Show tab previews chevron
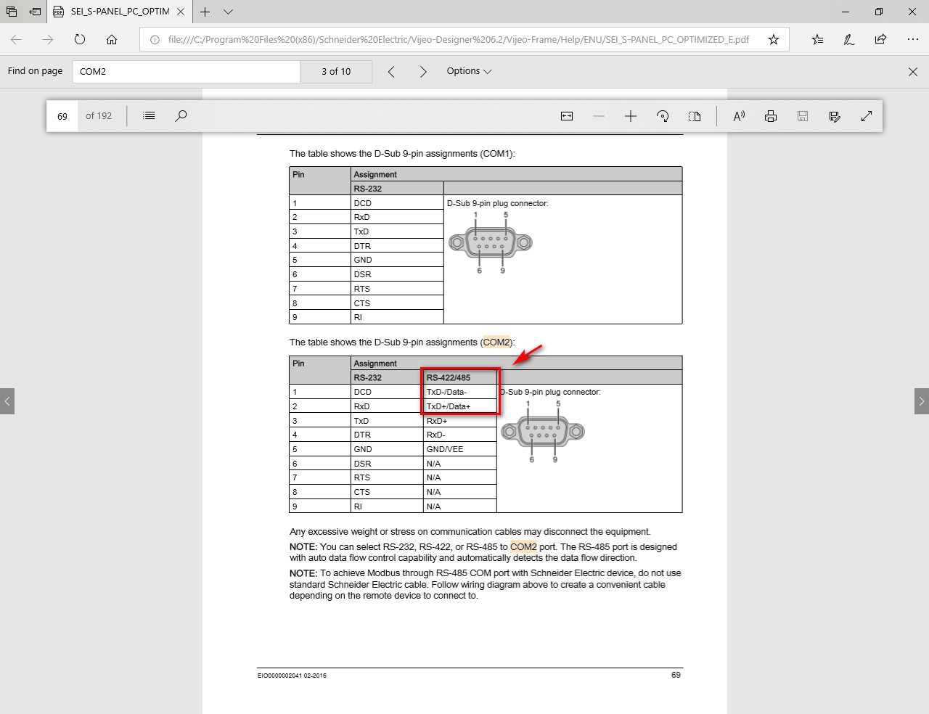929x714 pixels. [228, 12]
